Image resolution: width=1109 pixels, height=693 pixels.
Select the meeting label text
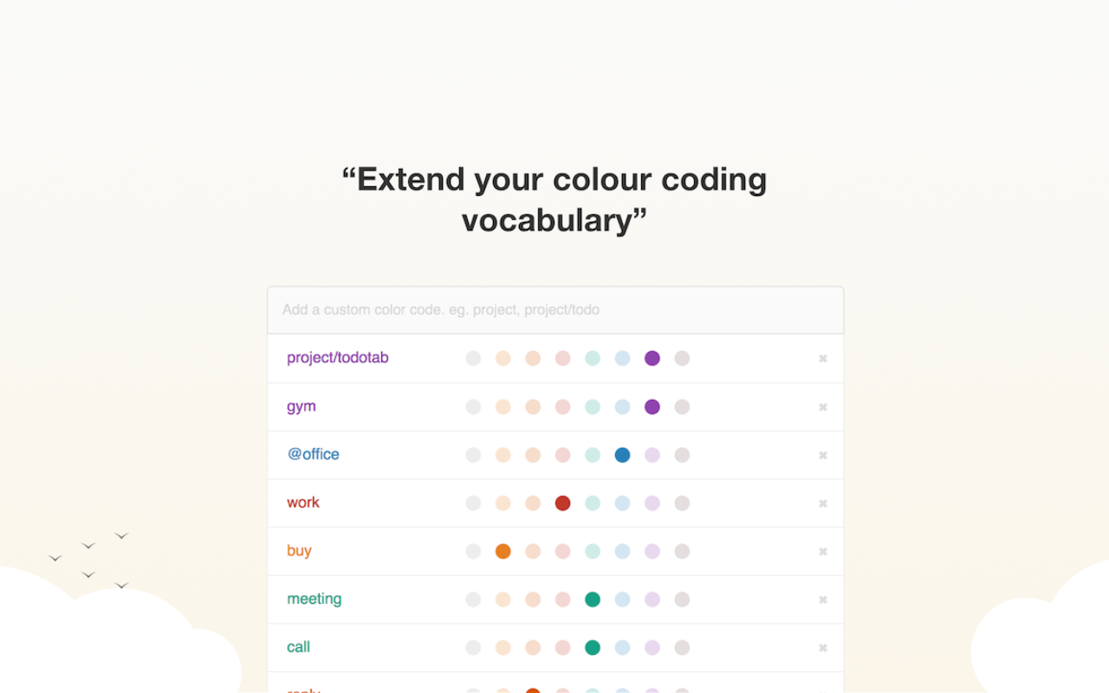click(315, 599)
